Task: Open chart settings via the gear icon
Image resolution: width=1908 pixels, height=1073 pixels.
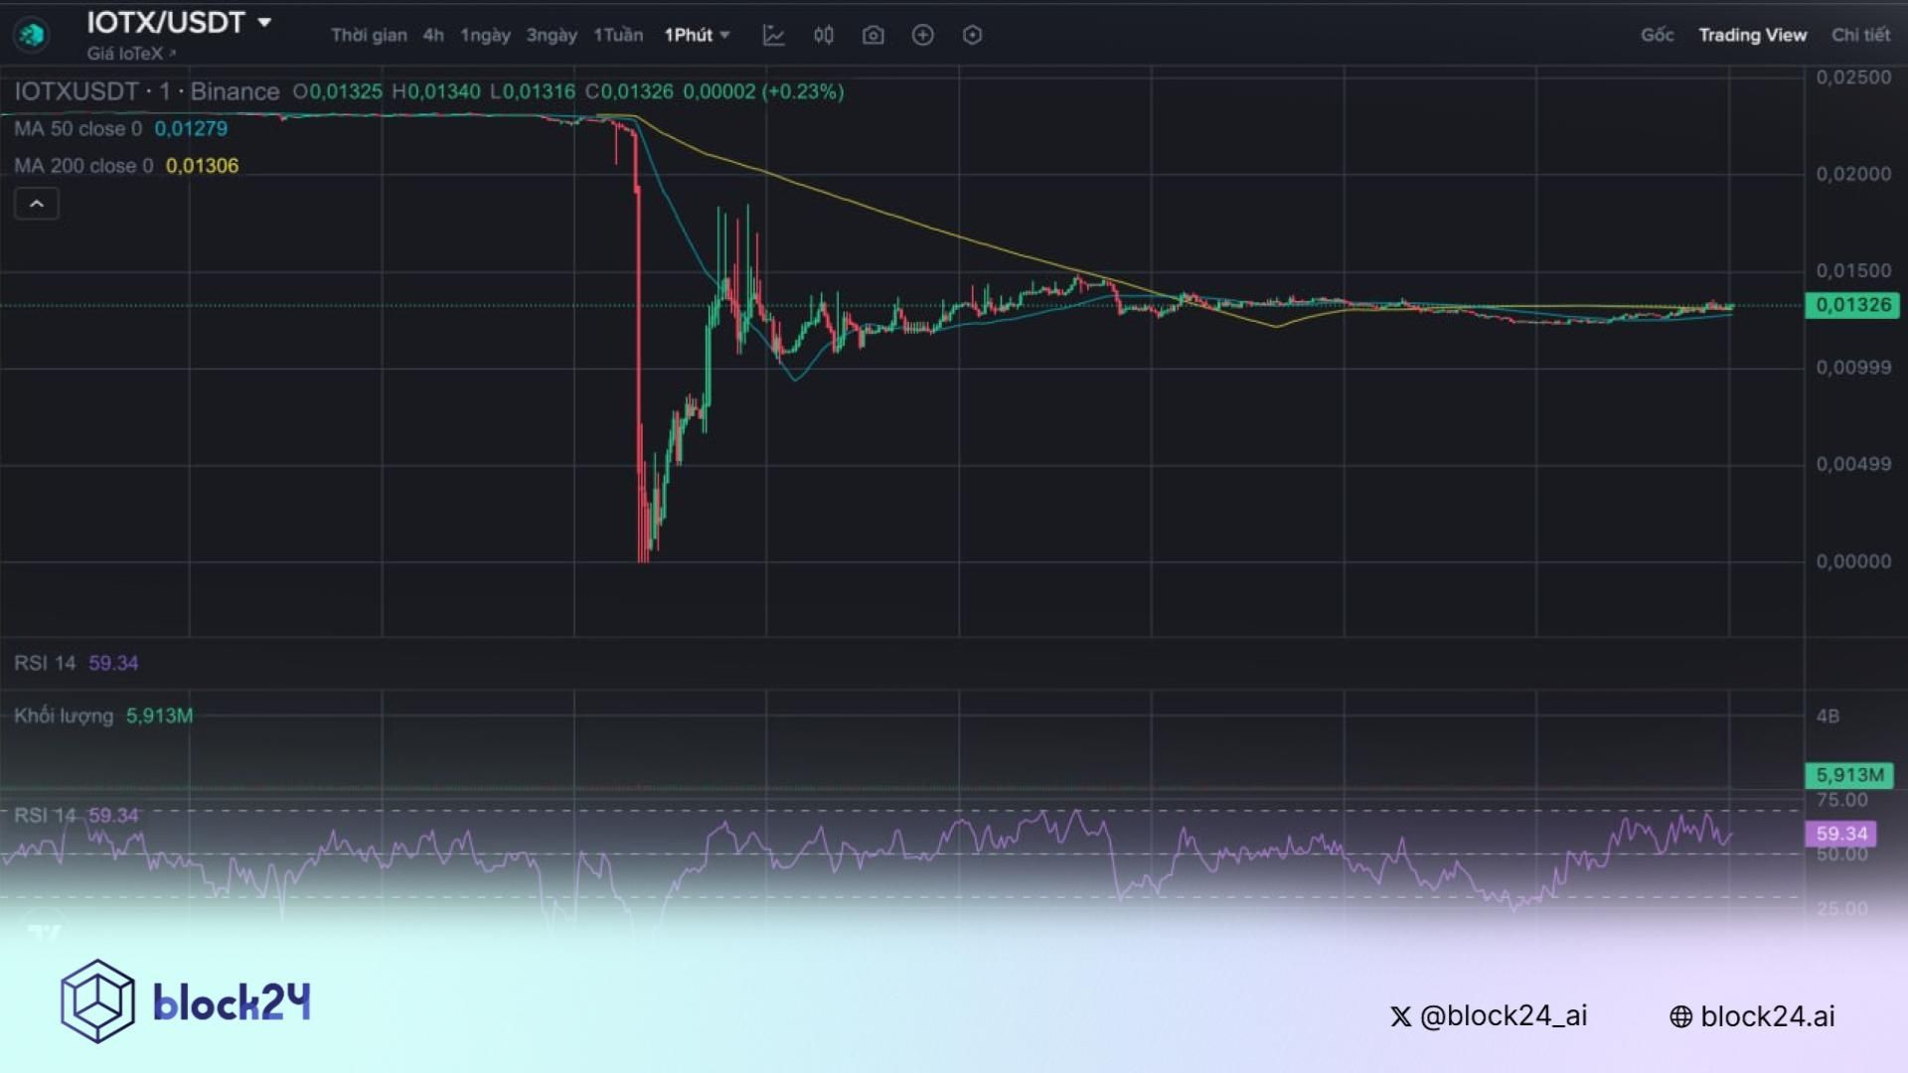Action: pos(971,35)
